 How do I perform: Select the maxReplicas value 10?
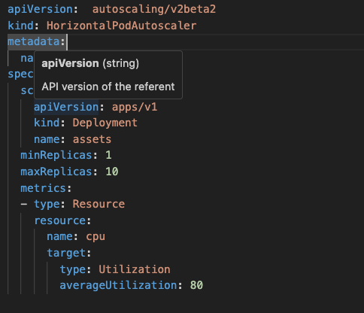112,172
